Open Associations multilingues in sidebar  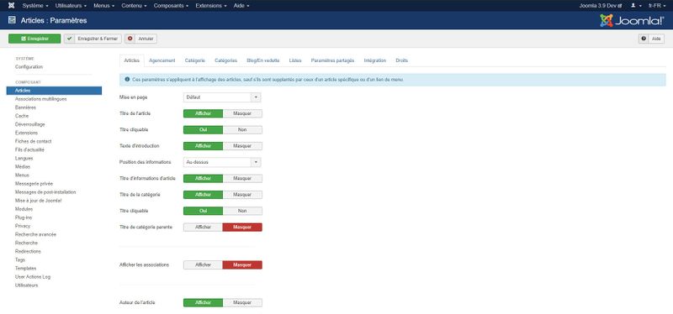click(x=40, y=99)
